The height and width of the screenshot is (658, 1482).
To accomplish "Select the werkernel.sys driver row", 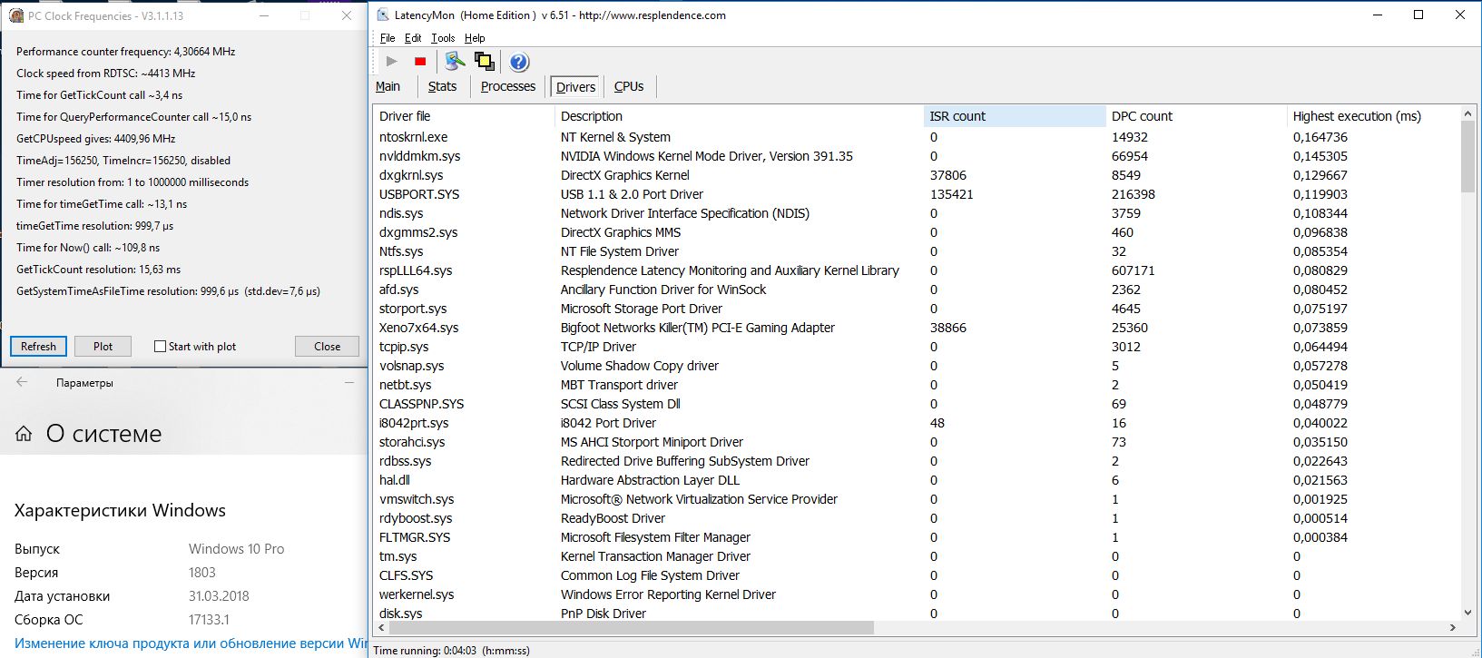I will [x=917, y=594].
